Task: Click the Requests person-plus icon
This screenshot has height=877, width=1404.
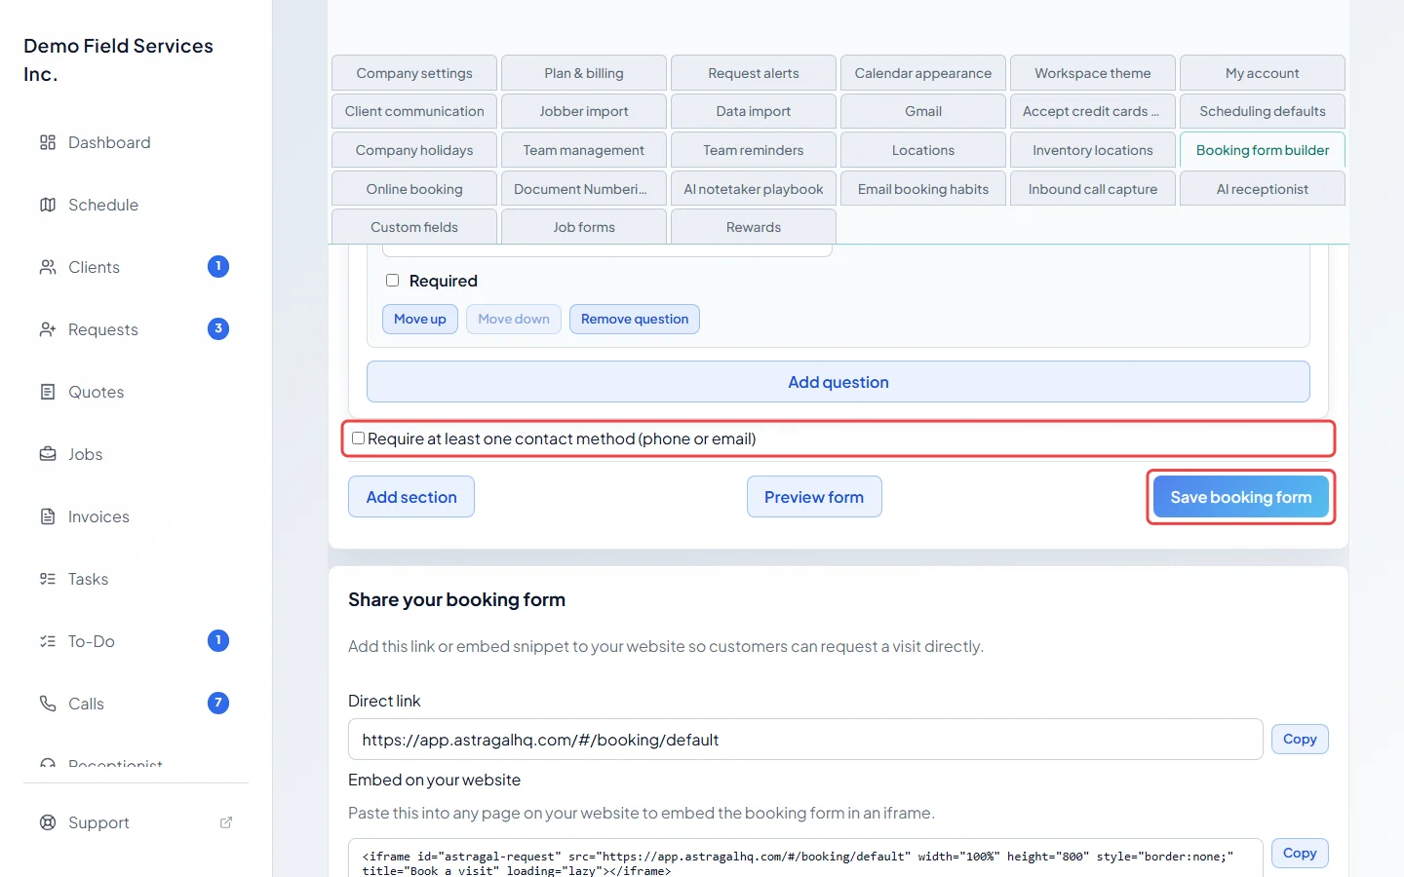Action: [x=48, y=329]
